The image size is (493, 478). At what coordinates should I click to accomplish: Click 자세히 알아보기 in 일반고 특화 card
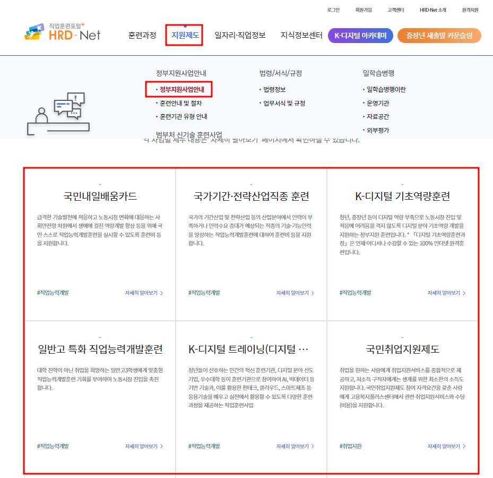coord(144,446)
